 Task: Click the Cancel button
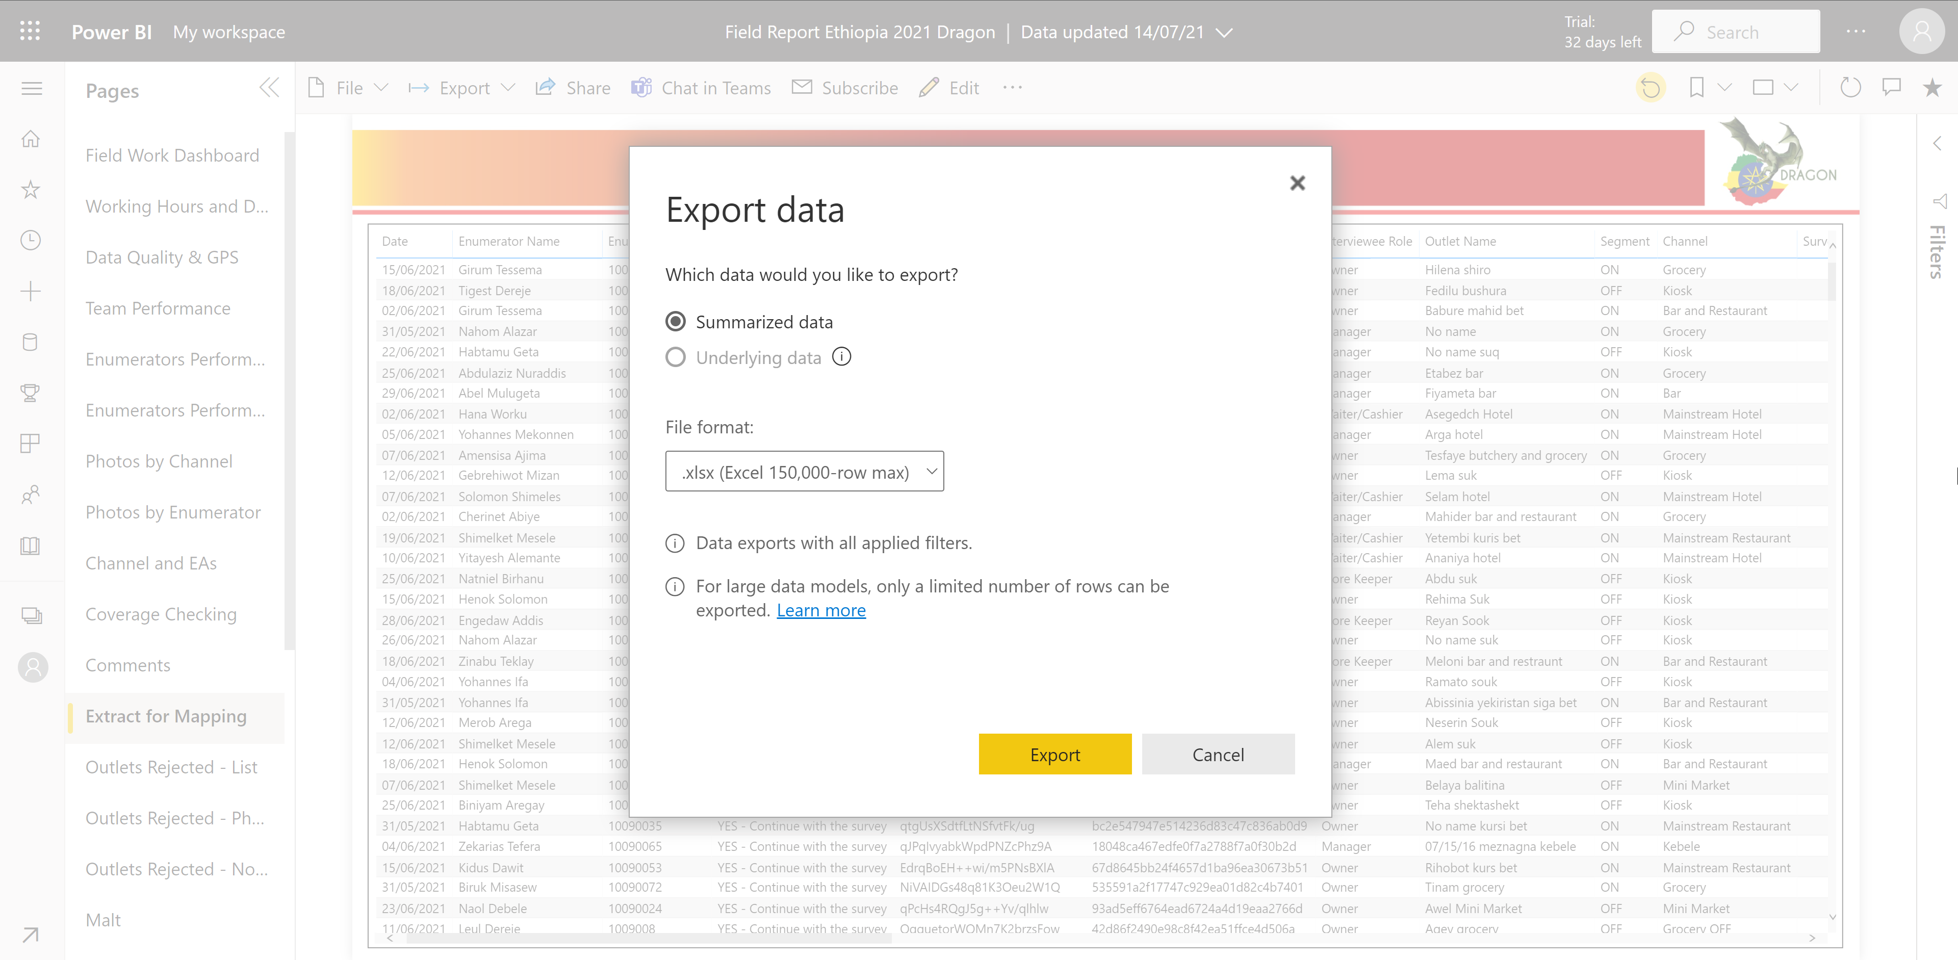tap(1218, 754)
